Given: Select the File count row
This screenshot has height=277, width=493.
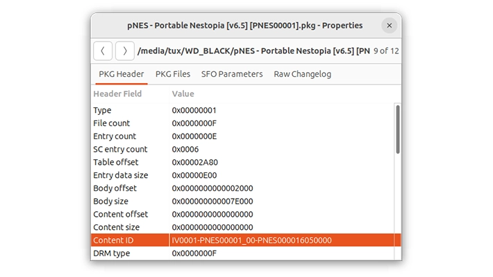Looking at the screenshot, I should pos(242,123).
